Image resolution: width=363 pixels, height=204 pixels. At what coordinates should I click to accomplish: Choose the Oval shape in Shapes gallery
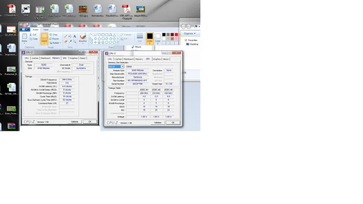point(99,35)
